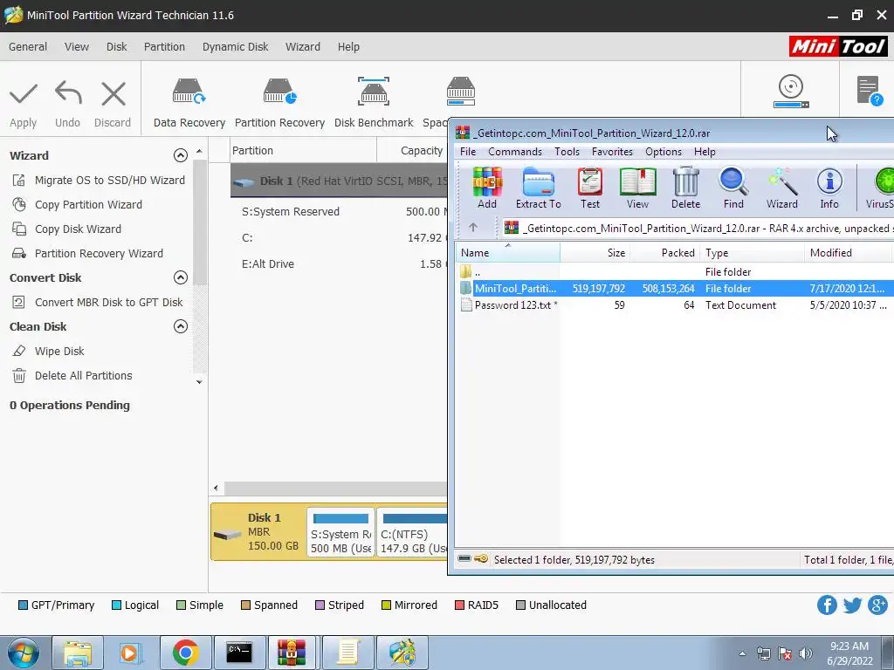894x670 pixels.
Task: Click the sidebar scroll down arrow
Action: (199, 382)
